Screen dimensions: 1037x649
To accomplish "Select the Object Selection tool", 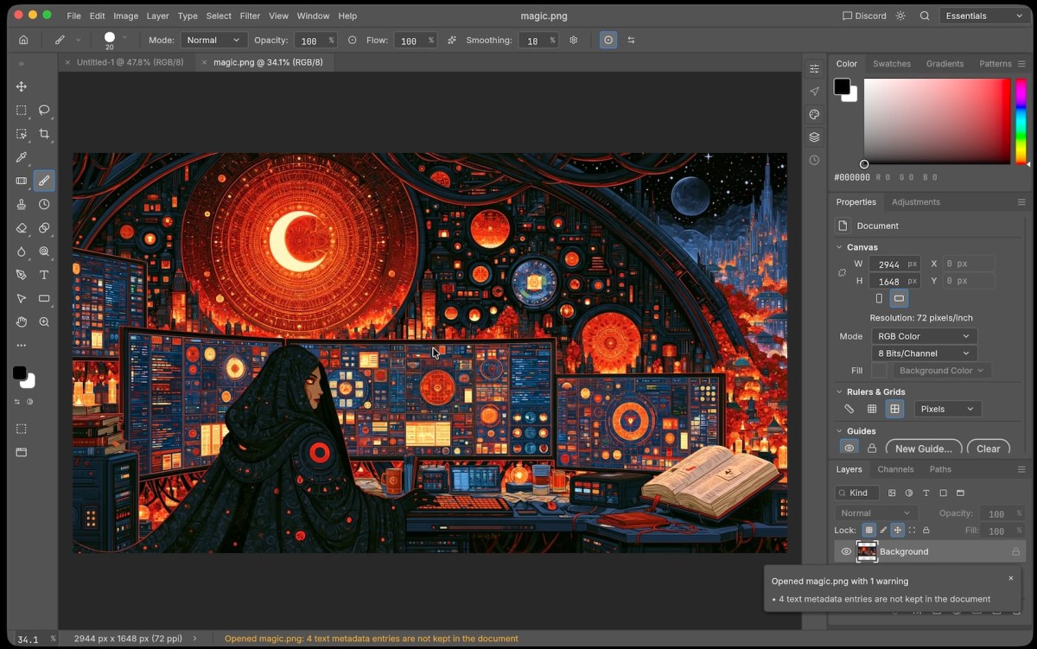I will [22, 134].
